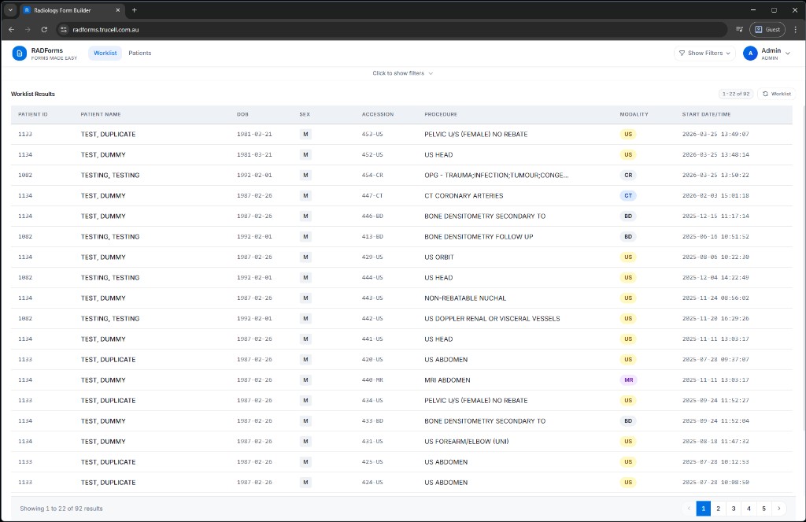Click the CR modality badge for 454-CR
806x522 pixels.
pos(627,176)
